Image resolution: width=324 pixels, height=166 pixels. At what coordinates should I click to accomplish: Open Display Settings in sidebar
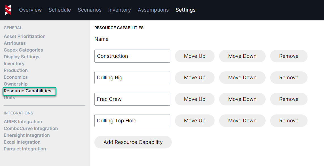coord(22,57)
